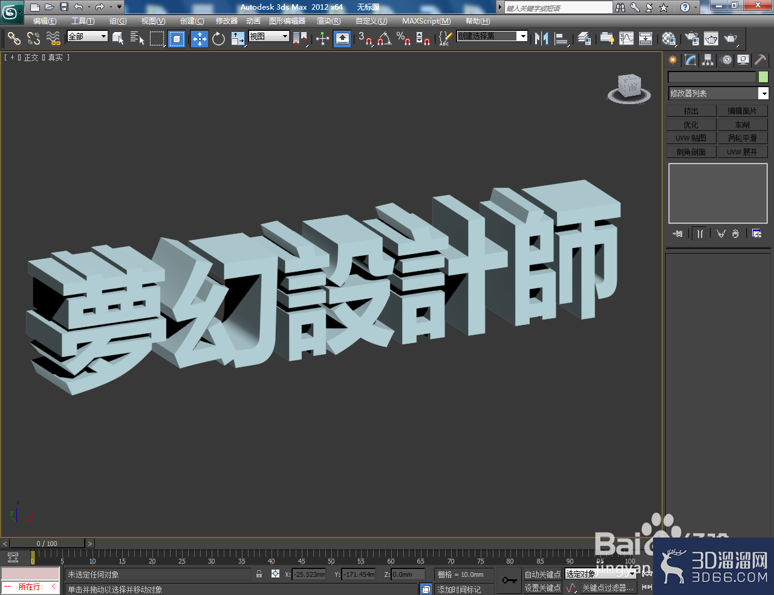Redo the last undone action
Screen dimensions: 774x595
(x=100, y=7)
